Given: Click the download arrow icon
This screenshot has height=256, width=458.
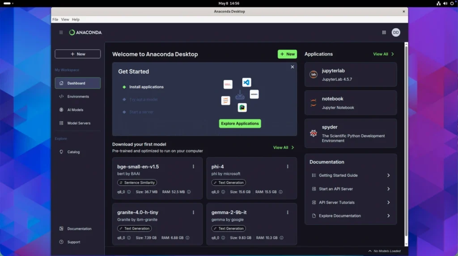Looking at the screenshot, I should tap(240, 95).
